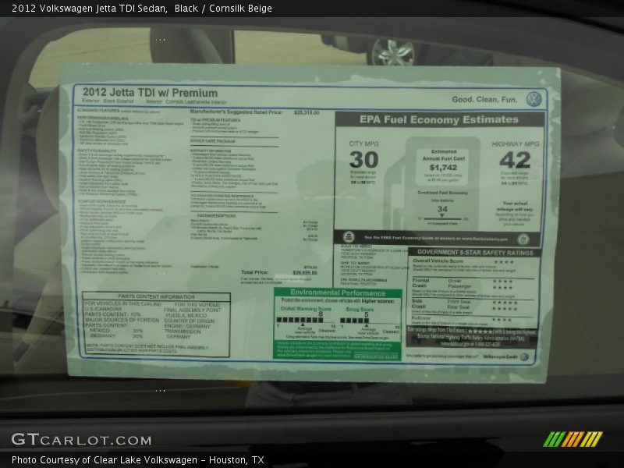Click the city MPG value 30
Screen dimensions: 624x468
[x=363, y=160]
